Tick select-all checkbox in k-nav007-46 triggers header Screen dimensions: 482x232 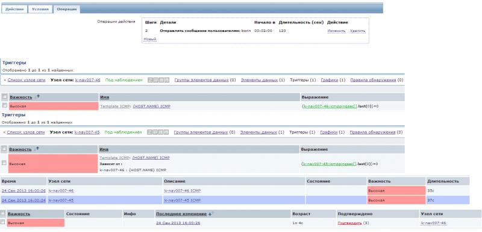tap(5, 97)
